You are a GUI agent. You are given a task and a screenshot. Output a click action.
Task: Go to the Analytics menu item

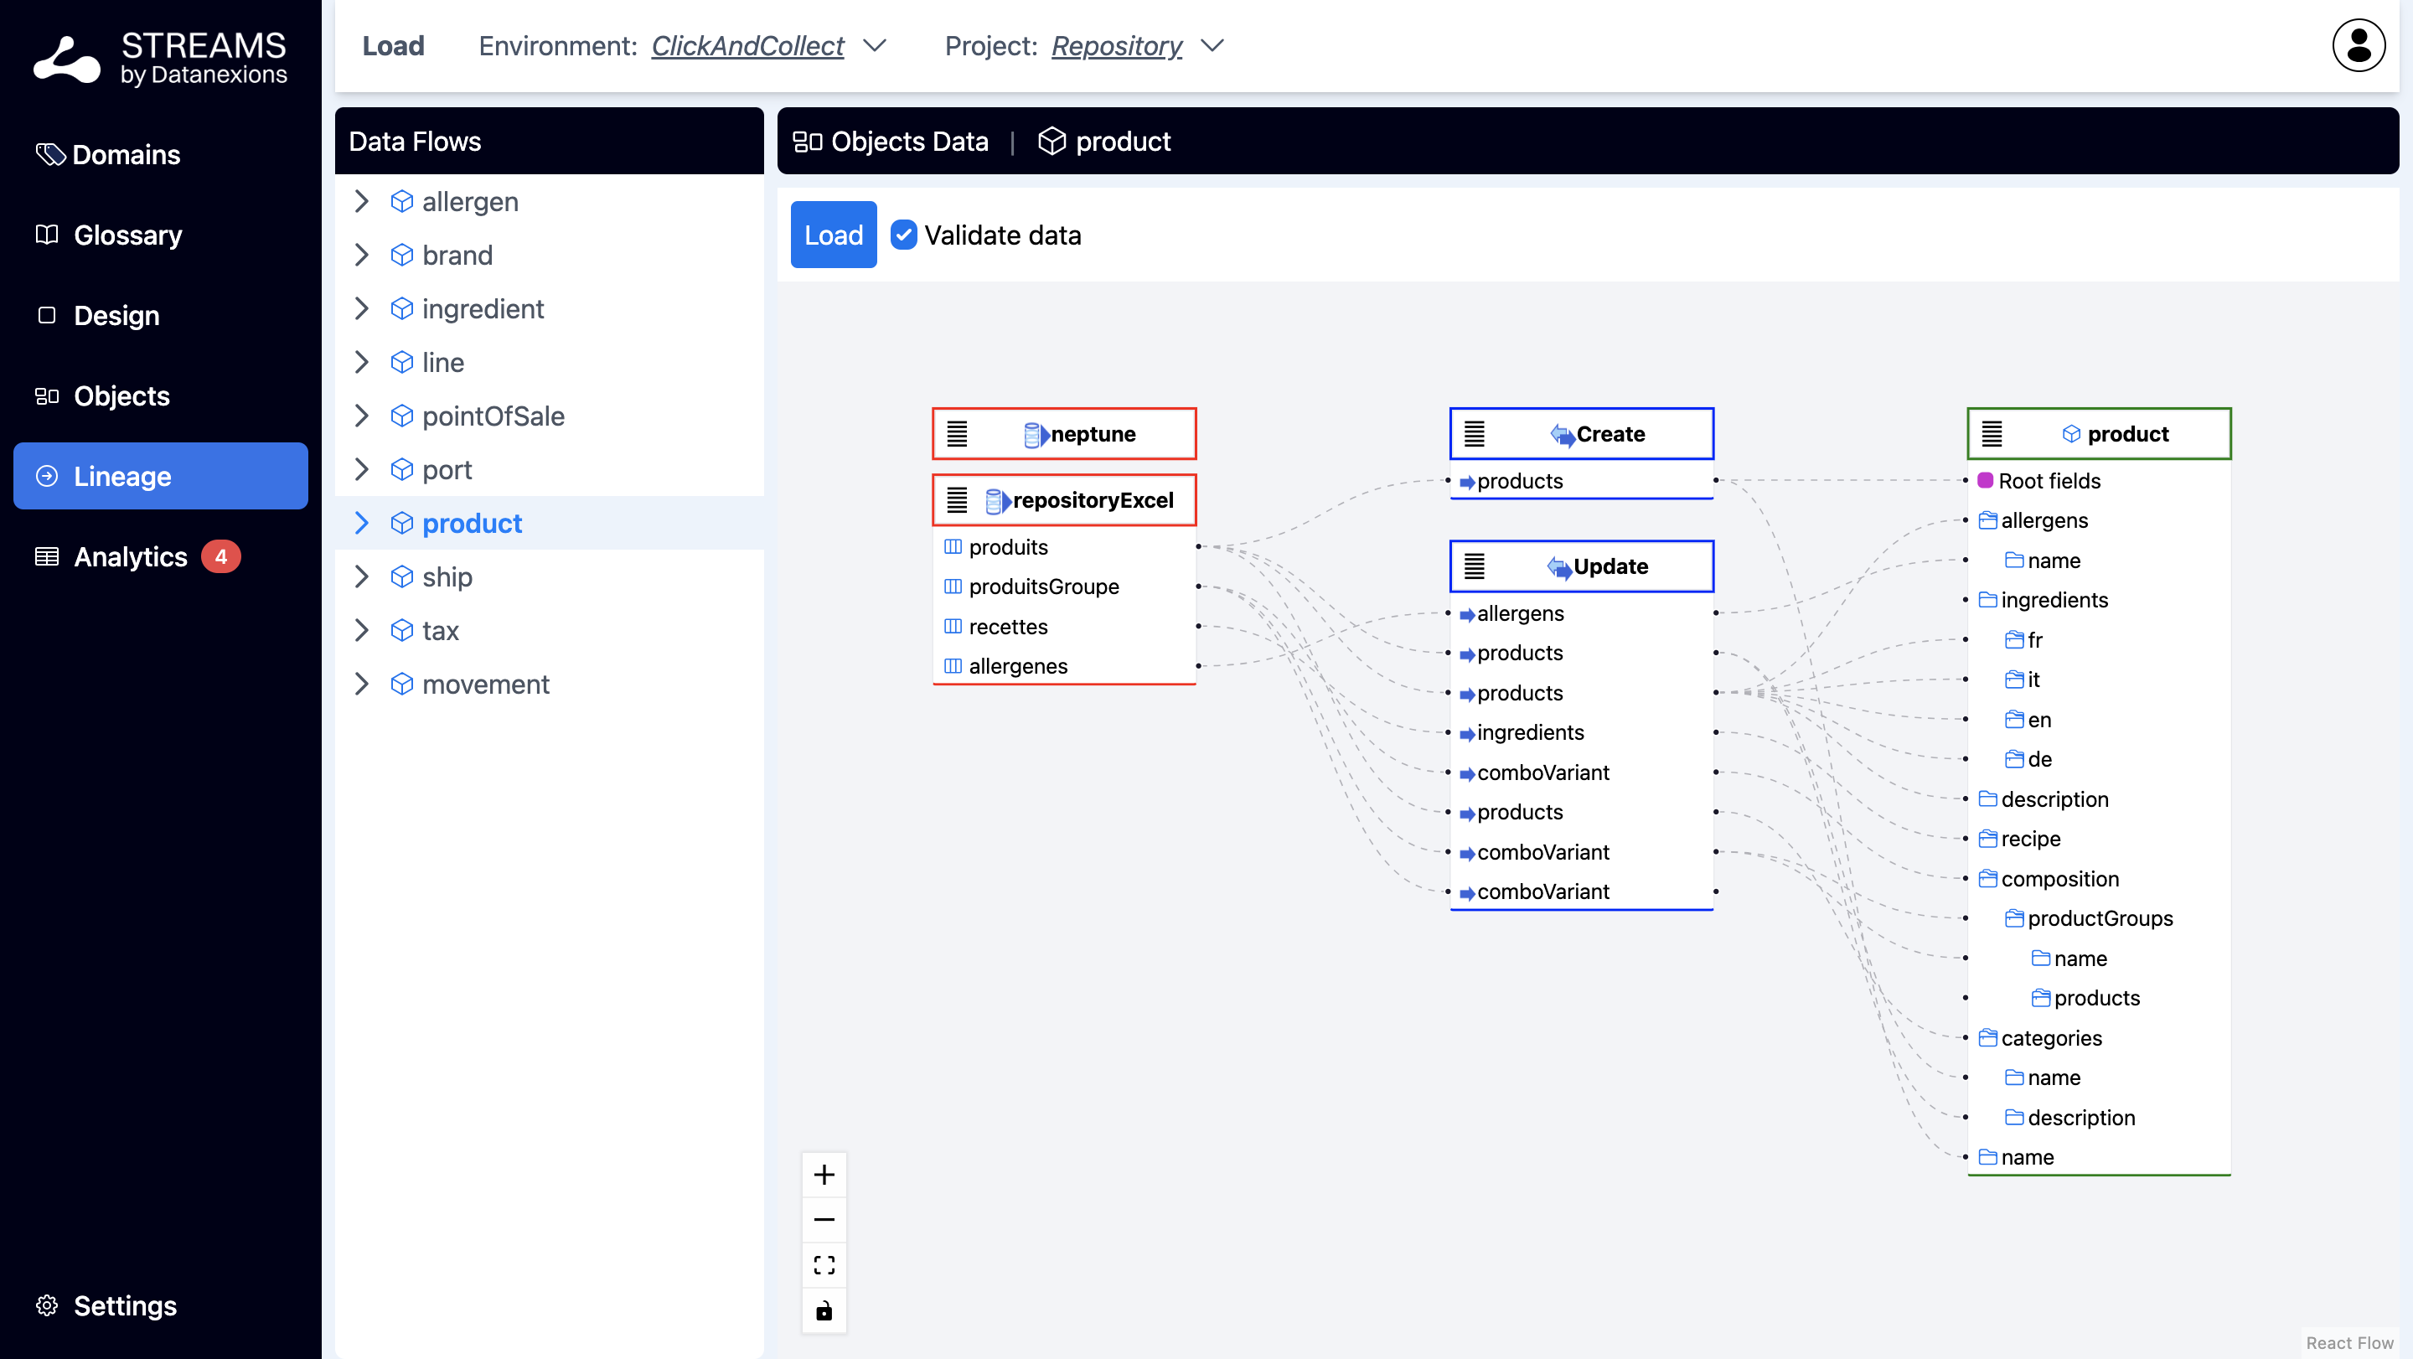point(130,556)
